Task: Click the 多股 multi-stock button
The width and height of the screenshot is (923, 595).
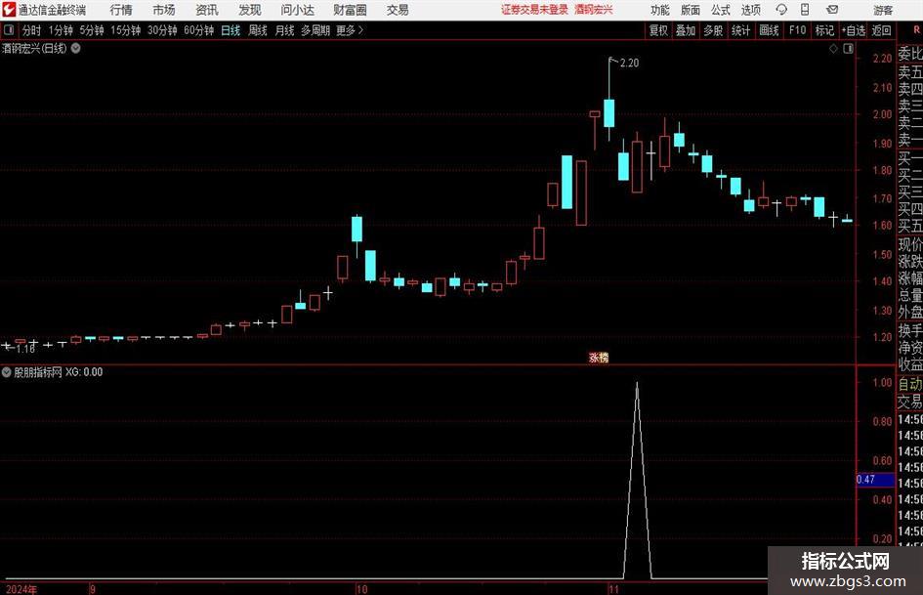Action: 713,30
